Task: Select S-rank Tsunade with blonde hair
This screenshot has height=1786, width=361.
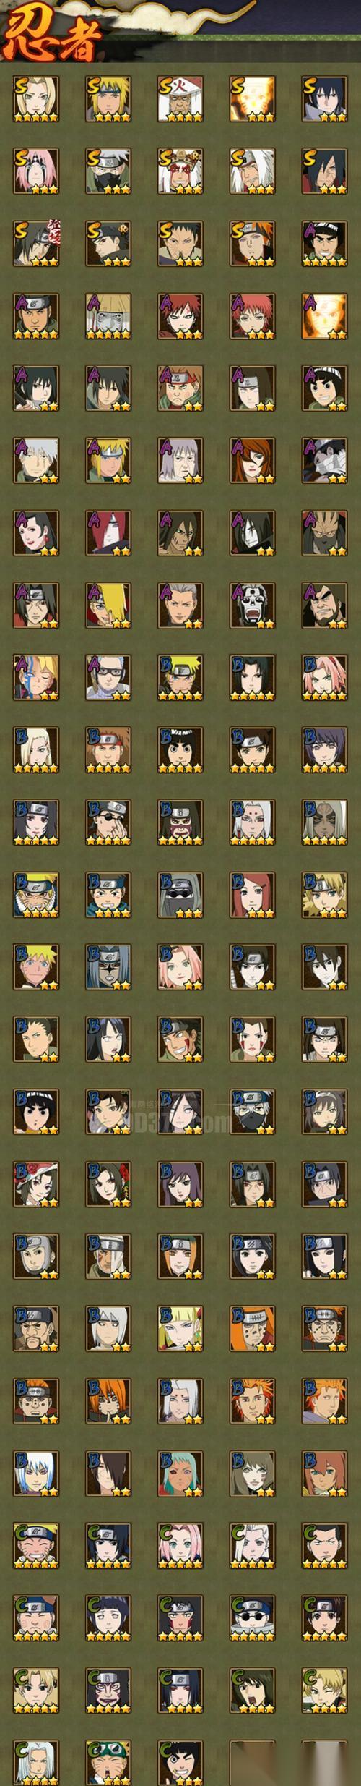Action: coord(36,98)
